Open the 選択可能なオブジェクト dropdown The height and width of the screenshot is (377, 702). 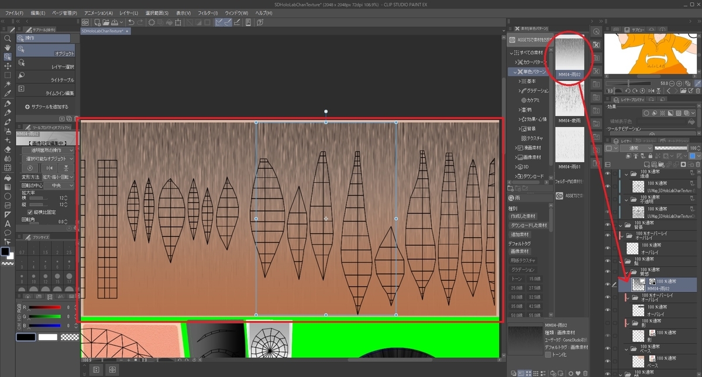[x=49, y=159]
